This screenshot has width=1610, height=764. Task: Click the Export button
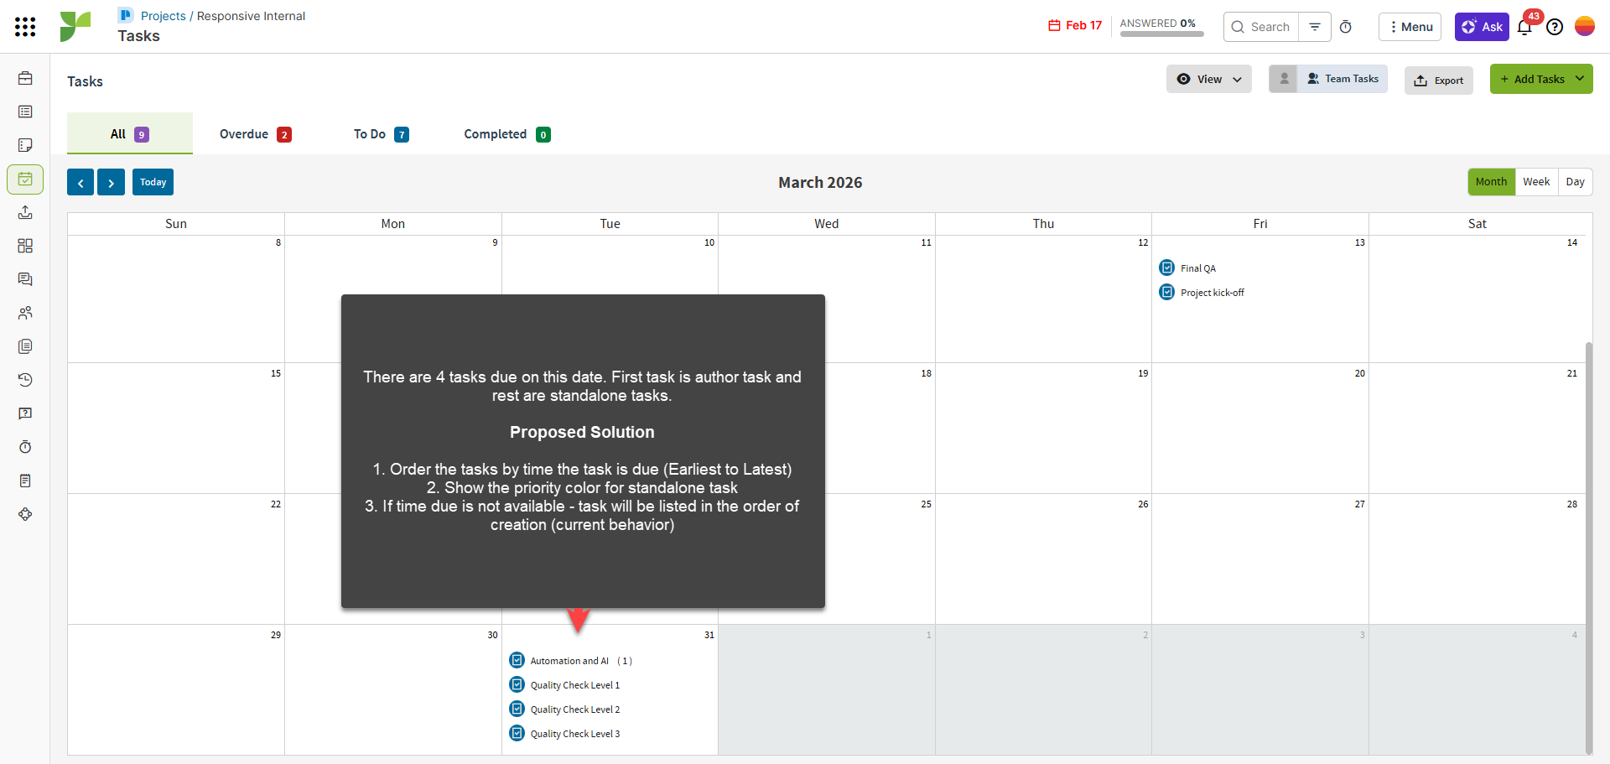1439,81
